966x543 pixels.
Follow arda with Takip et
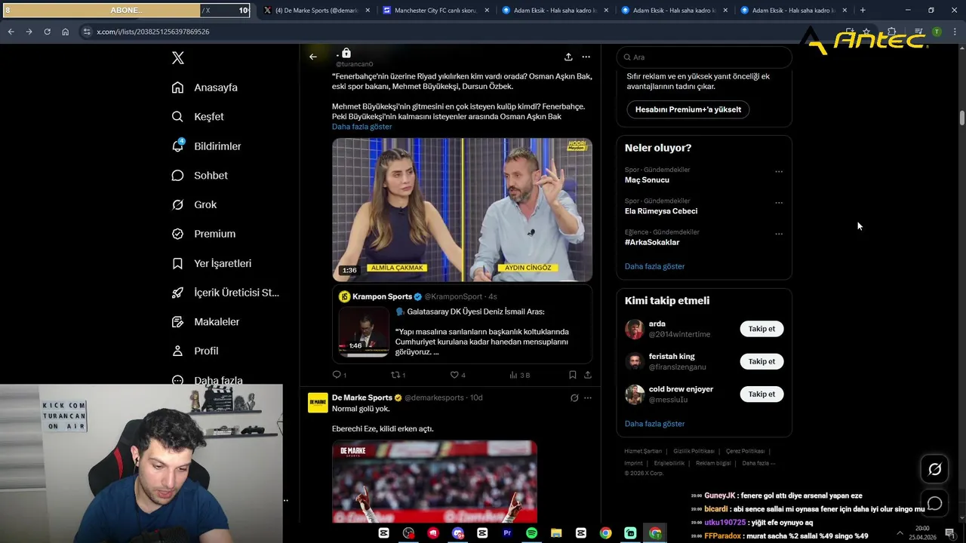(x=761, y=329)
